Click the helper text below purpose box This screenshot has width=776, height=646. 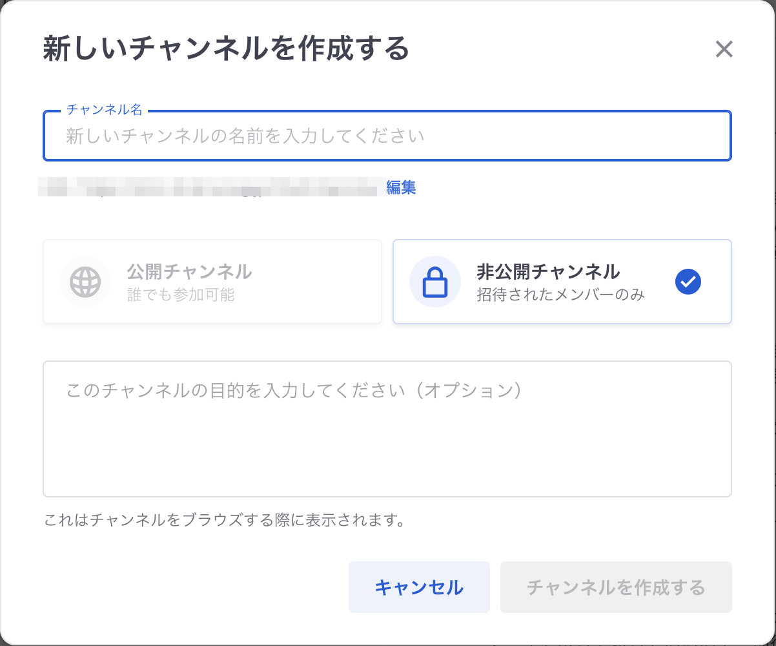tap(224, 520)
